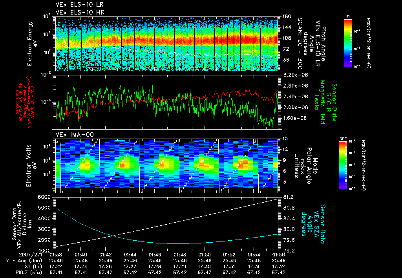Click the magnetic field tick '1.60e-08'
Viewport: 402px width, 278px height.
[295, 118]
